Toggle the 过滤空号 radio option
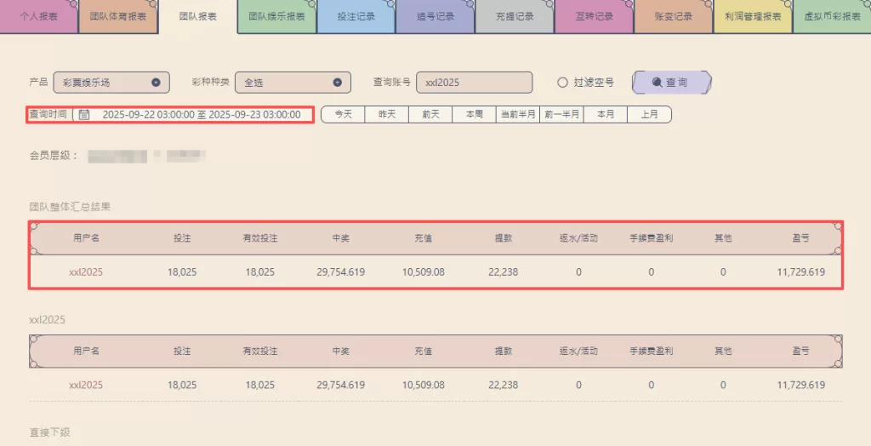 point(562,83)
